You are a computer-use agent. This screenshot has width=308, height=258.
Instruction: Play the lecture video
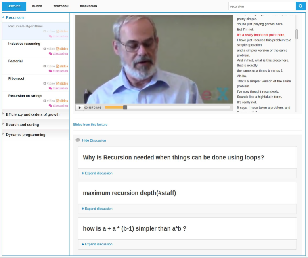tap(80, 108)
